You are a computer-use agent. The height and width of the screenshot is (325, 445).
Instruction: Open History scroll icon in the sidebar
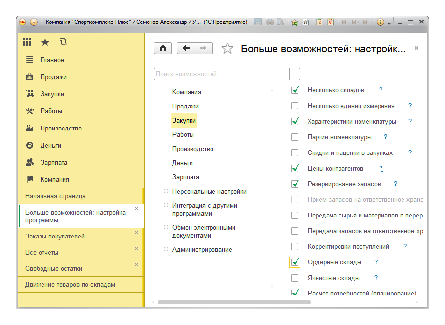tap(63, 42)
